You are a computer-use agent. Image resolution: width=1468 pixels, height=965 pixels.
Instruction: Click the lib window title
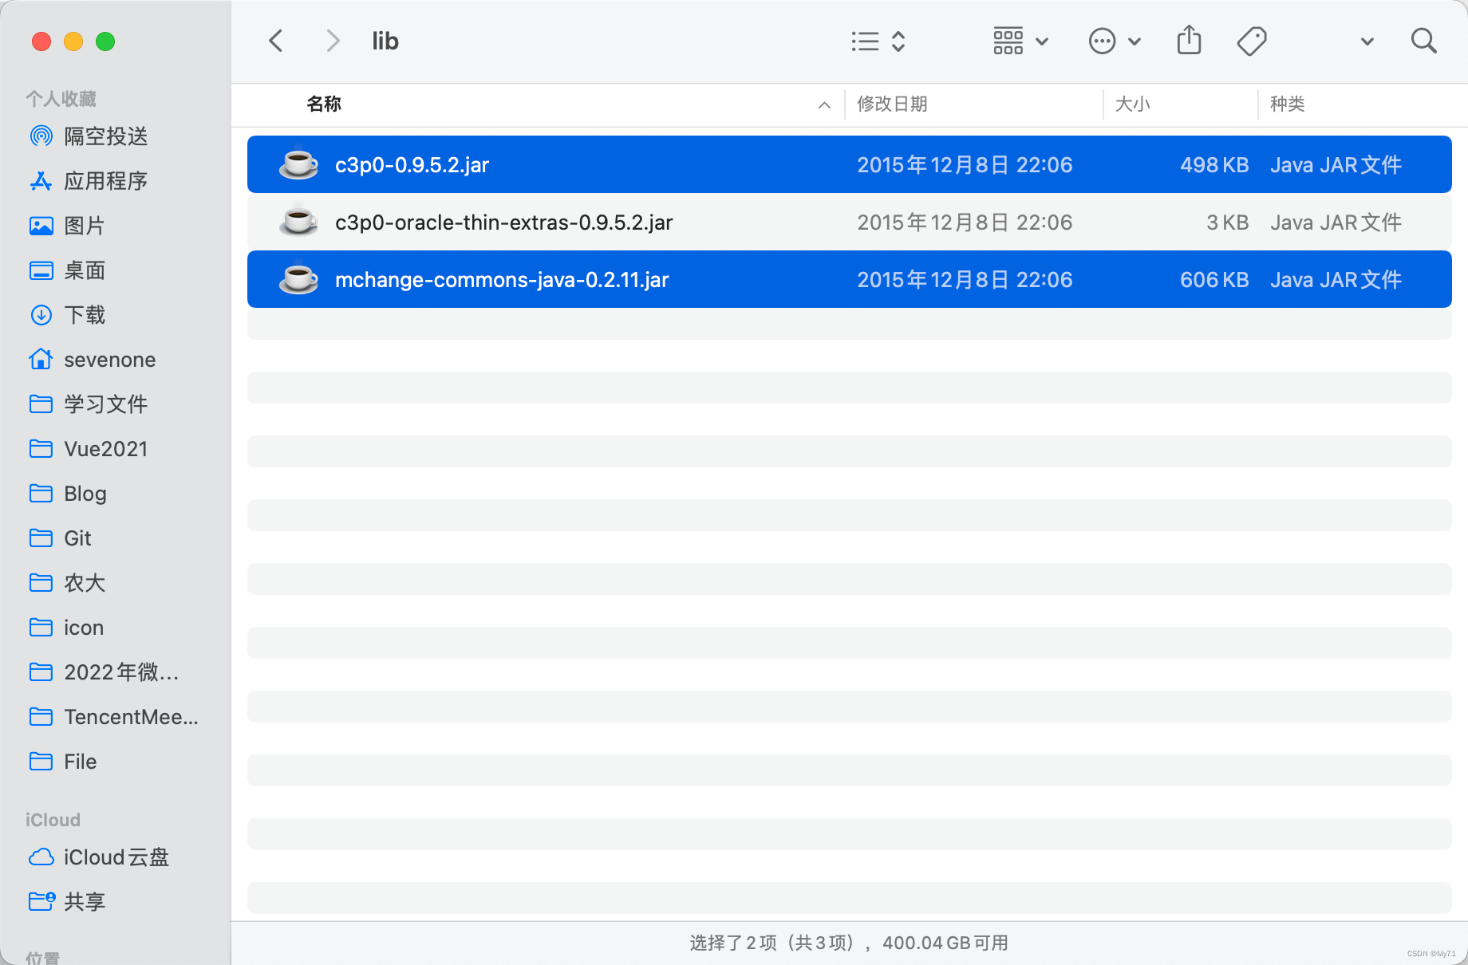click(x=385, y=41)
